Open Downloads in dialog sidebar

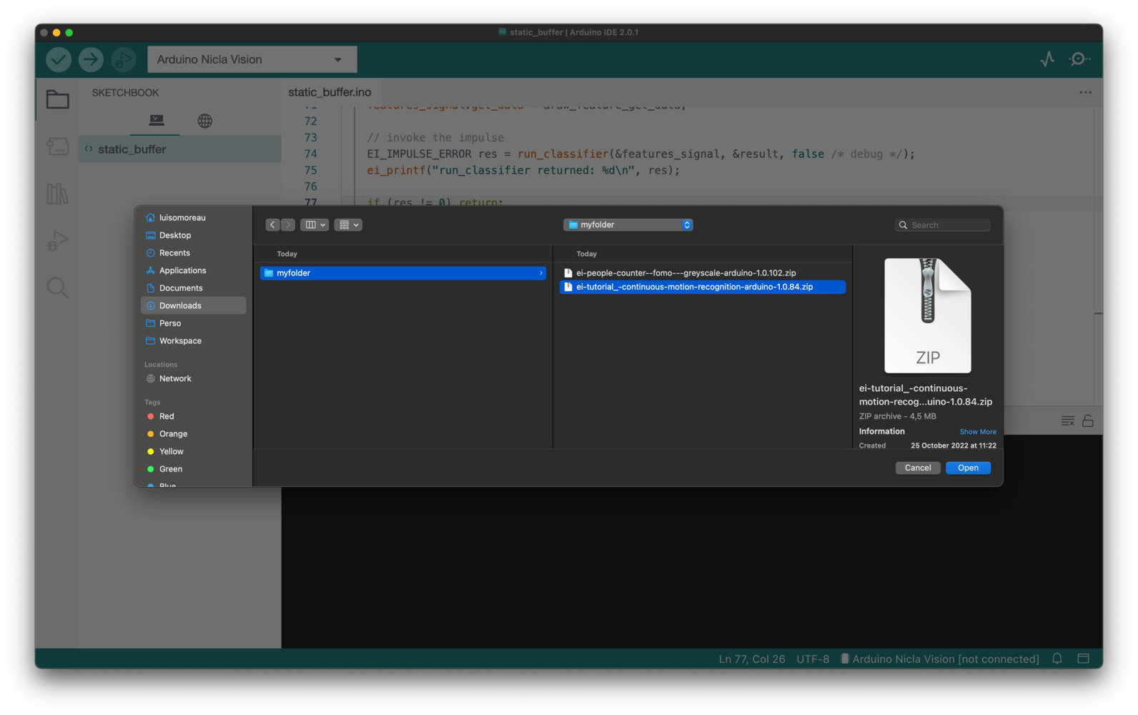(x=193, y=305)
